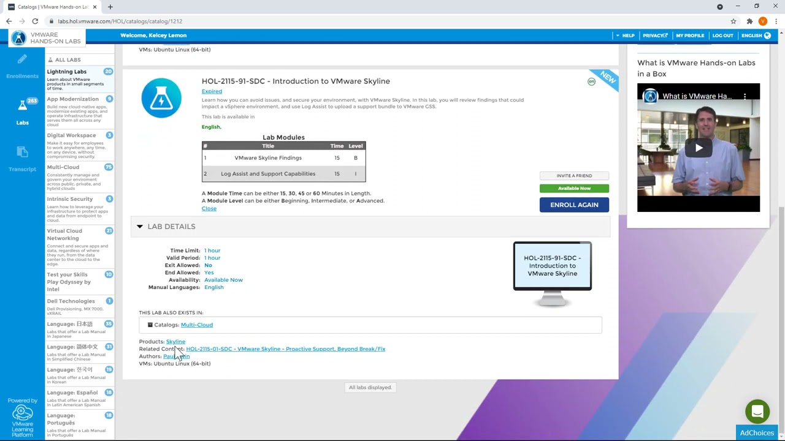Click the monitor thumbnail for Introduction to VMware Skyline
The height and width of the screenshot is (441, 785).
pyautogui.click(x=553, y=274)
